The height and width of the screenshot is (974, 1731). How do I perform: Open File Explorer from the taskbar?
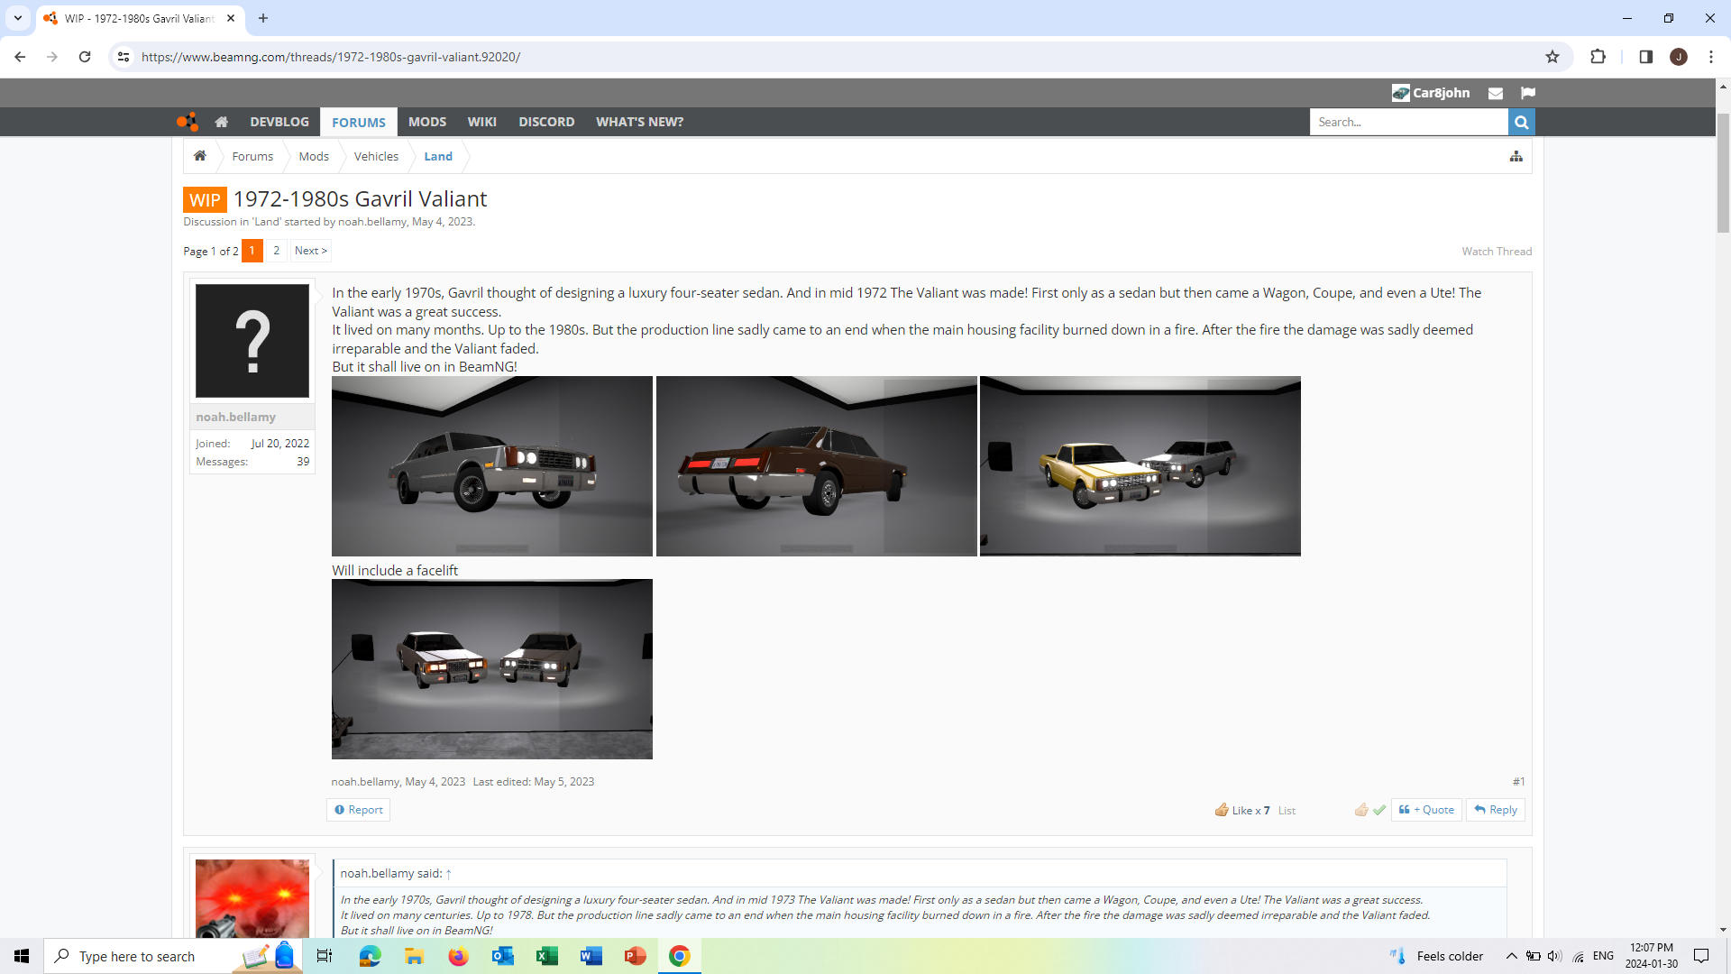coord(414,956)
